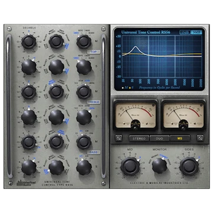Select DUO processing mode
This screenshot has width=213, height=213.
159,138
